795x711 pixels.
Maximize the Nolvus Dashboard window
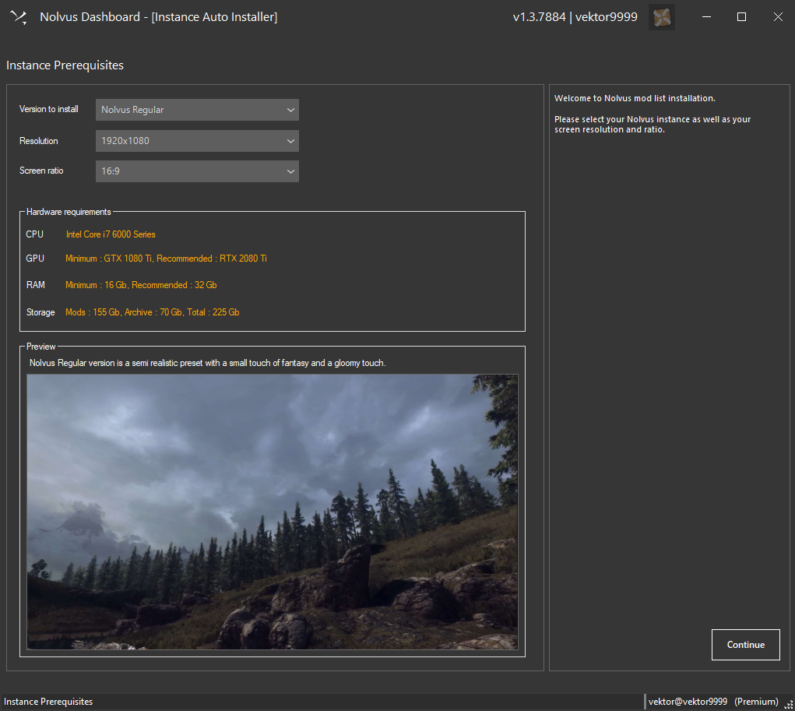[x=741, y=17]
